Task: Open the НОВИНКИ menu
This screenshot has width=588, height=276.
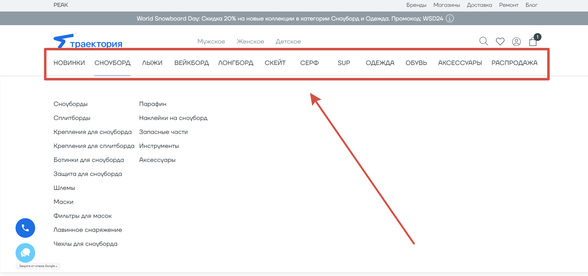Action: [x=69, y=63]
